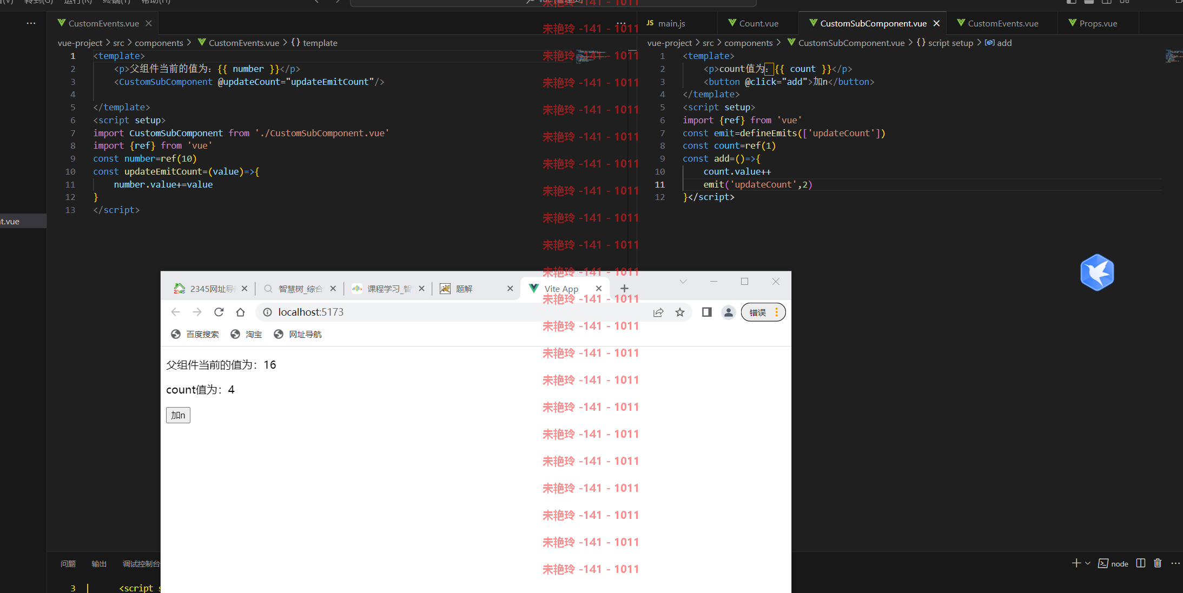Click components in the left breadcrumb

(x=159, y=43)
